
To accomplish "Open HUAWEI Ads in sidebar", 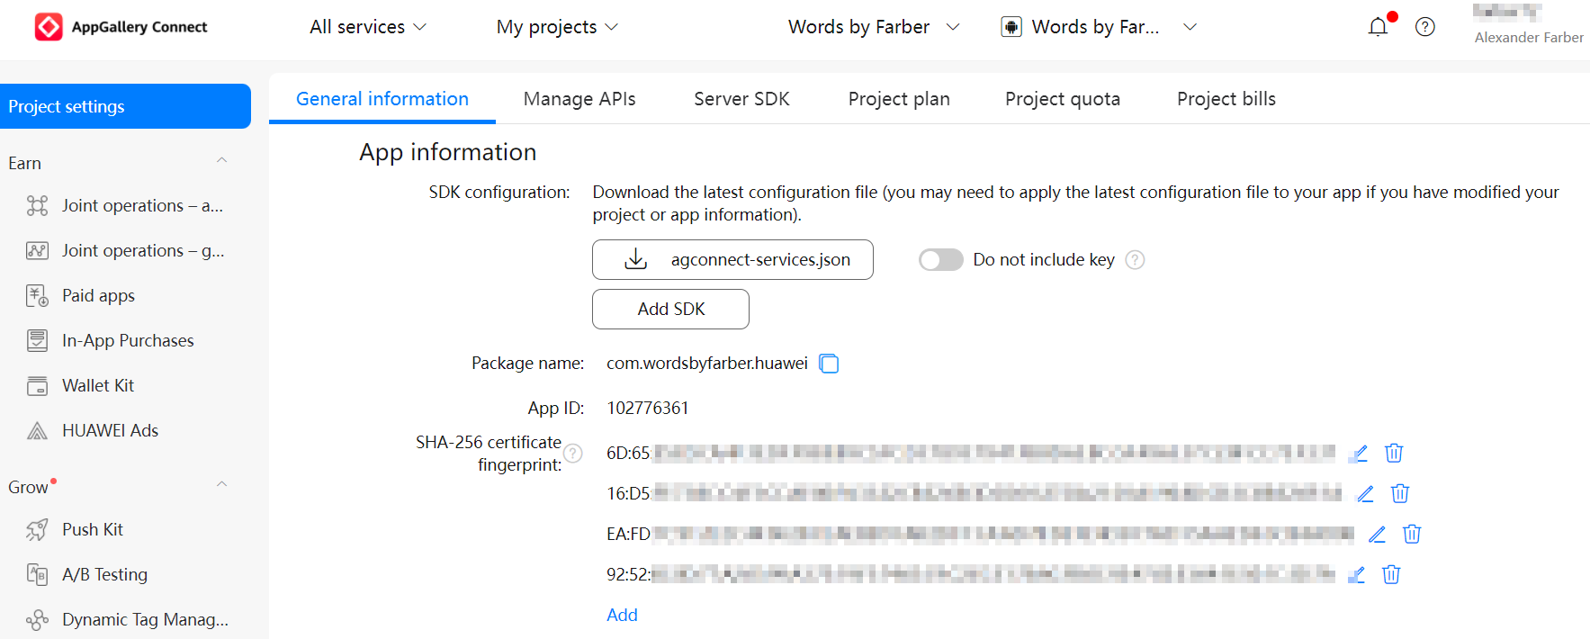I will coord(110,431).
